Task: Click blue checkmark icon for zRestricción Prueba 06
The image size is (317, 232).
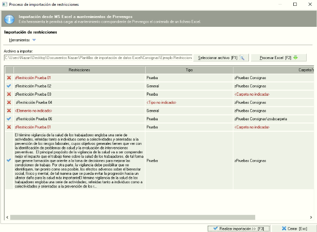Action: click(x=9, y=119)
